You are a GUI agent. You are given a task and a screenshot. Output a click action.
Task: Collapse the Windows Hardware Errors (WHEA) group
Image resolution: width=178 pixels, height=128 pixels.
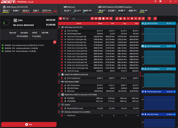point(60,112)
